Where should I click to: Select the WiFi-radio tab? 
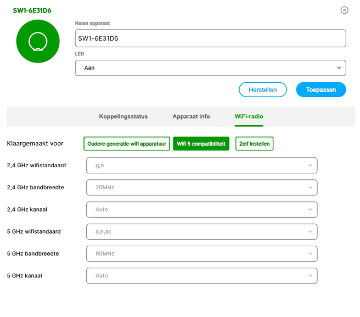(249, 116)
